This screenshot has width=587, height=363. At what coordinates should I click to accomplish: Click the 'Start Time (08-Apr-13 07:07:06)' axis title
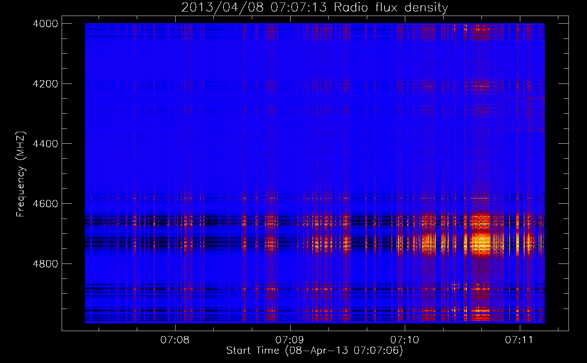[x=315, y=351]
